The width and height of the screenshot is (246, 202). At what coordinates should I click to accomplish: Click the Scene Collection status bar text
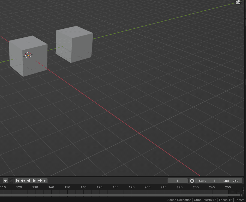pos(179,200)
